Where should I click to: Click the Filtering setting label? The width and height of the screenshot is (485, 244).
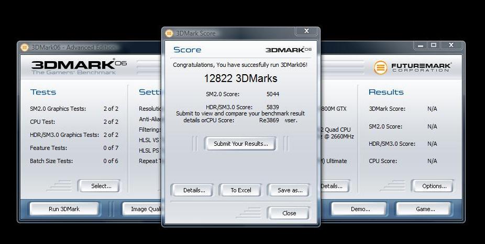(x=150, y=130)
